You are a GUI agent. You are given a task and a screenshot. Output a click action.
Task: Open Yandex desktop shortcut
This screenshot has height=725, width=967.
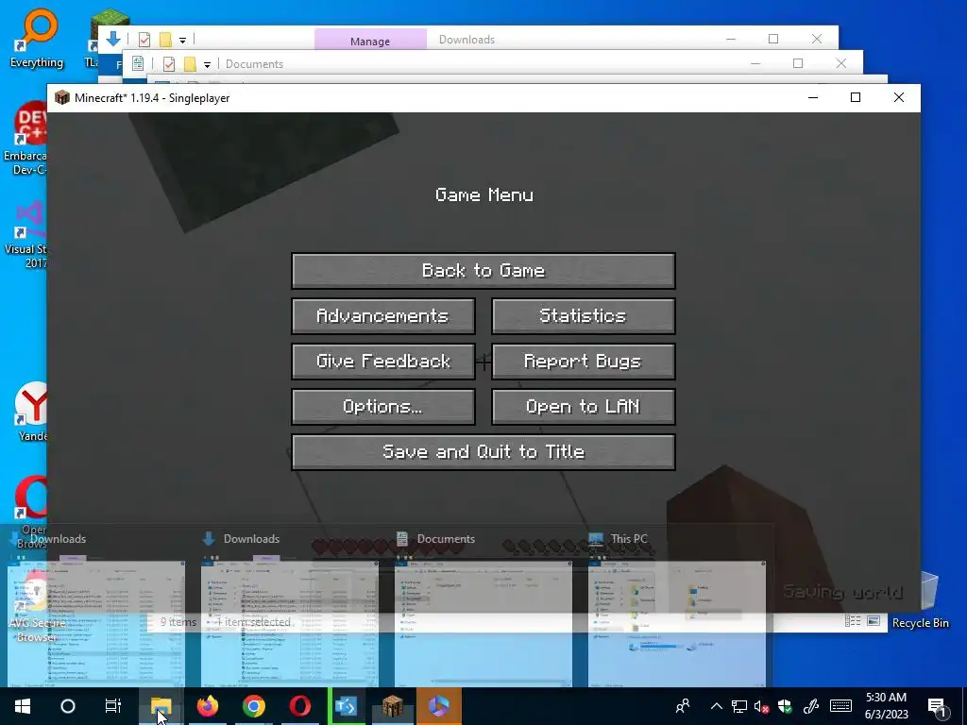coord(31,412)
